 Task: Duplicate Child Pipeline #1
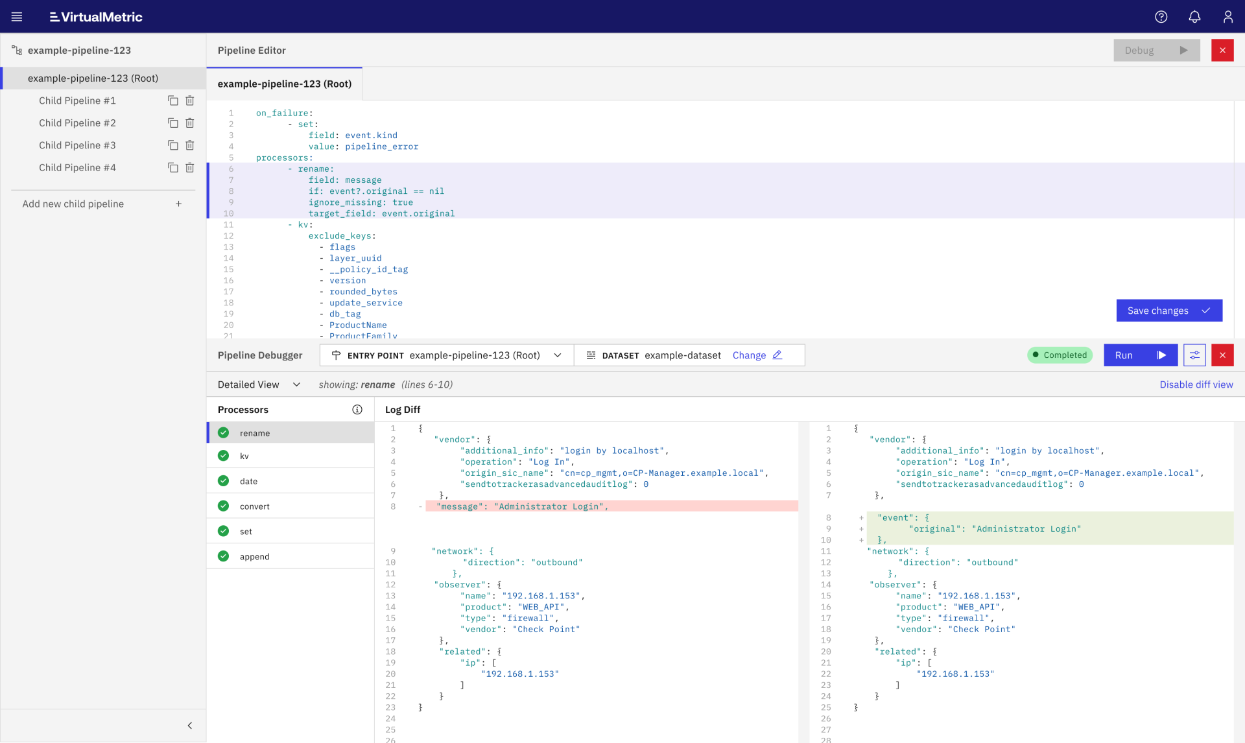[x=173, y=100]
